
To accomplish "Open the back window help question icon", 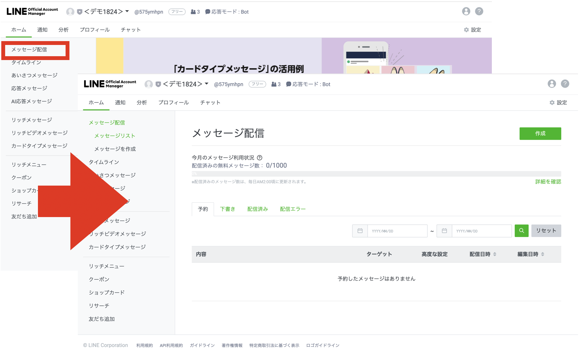I will click(x=479, y=11).
